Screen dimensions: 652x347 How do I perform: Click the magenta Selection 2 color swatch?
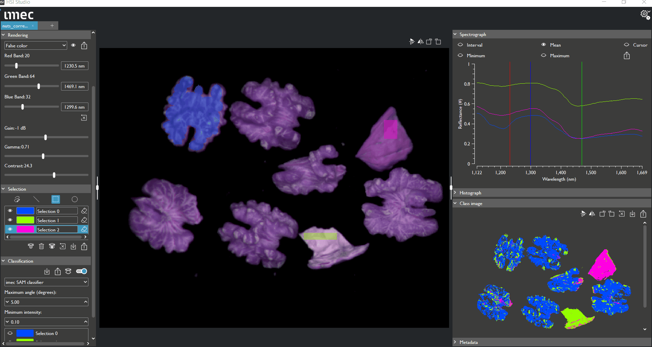[25, 229]
